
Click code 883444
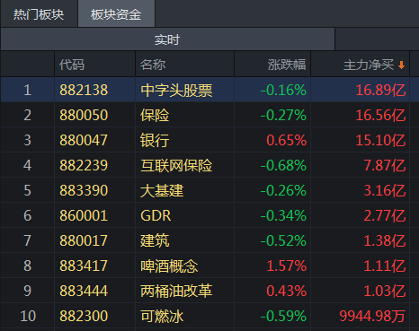tap(84, 291)
